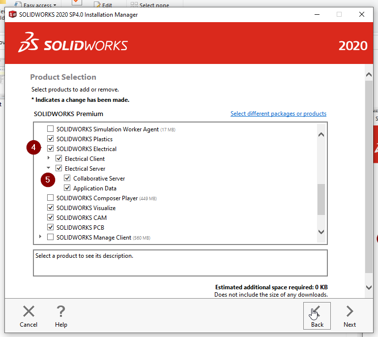
Task: Uncheck the SOLIDWORKS Plastics checkbox
Action: tap(50, 139)
